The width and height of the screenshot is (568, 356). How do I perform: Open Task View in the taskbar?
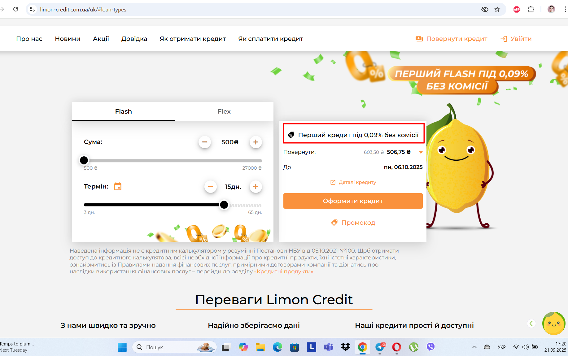click(x=226, y=347)
